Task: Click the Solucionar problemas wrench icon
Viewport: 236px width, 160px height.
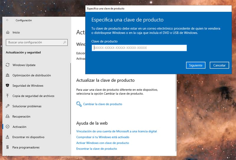Action: pyautogui.click(x=8, y=106)
